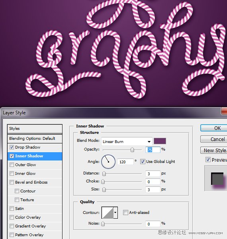Enable the Contour sub-option checkbox
This screenshot has width=227, height=239.
pyautogui.click(x=17, y=191)
